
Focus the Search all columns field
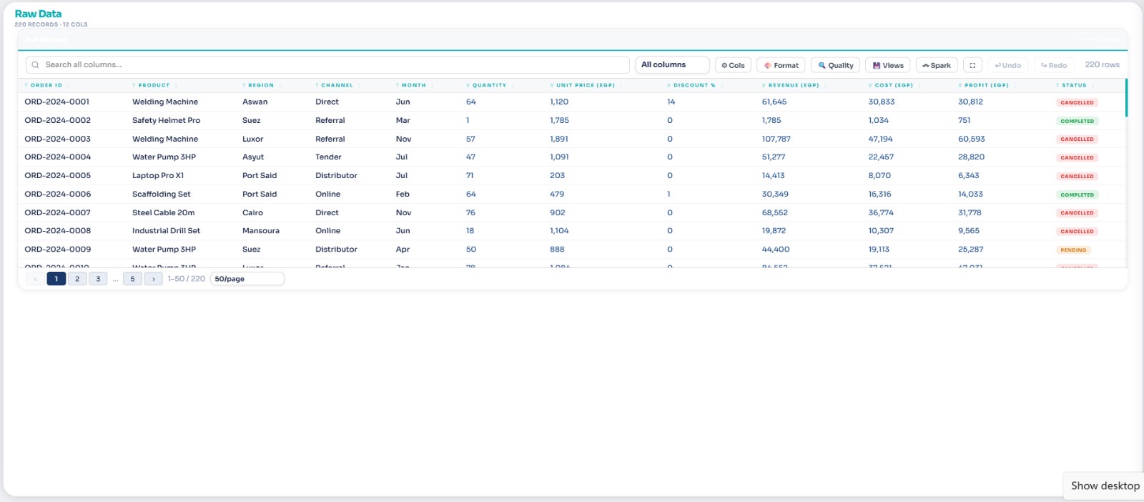[x=327, y=65]
